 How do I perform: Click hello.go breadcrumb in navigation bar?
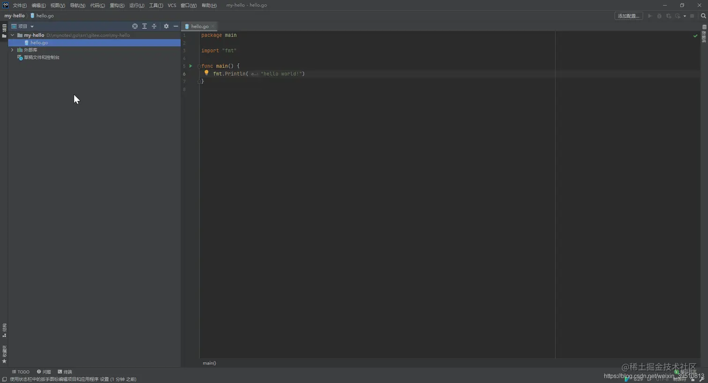[x=42, y=16]
